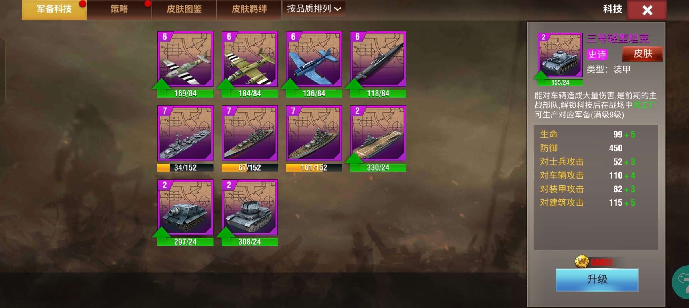Click the blue 升级 upgrade button
The image size is (689, 308).
(x=597, y=280)
